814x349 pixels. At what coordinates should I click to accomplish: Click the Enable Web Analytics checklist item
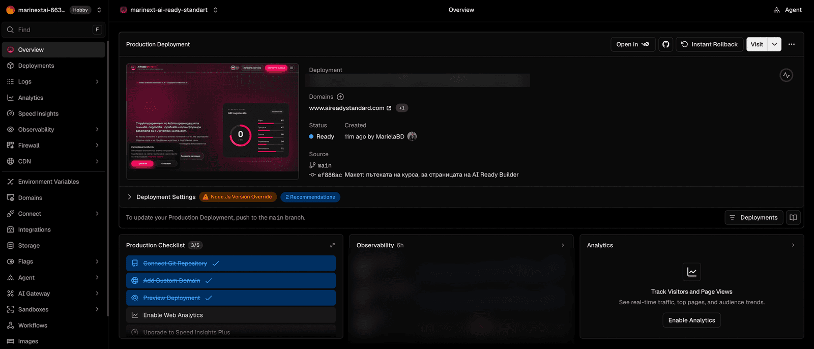[231, 315]
